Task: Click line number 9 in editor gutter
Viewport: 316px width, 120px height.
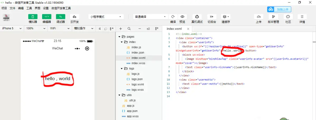Action: (169, 75)
